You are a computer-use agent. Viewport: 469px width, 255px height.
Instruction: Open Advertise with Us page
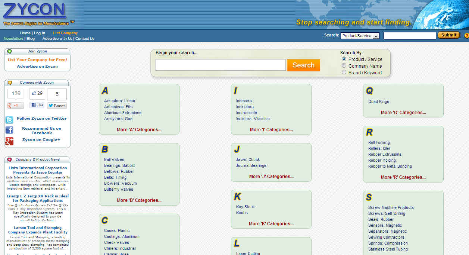57,39
